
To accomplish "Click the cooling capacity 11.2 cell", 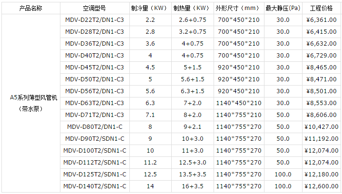I will click(x=150, y=162).
